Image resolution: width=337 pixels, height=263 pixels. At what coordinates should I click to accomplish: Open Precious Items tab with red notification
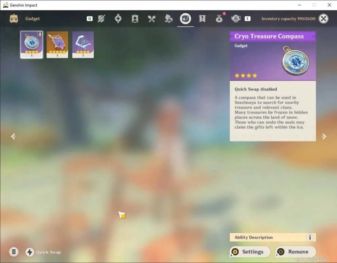pyautogui.click(x=219, y=18)
